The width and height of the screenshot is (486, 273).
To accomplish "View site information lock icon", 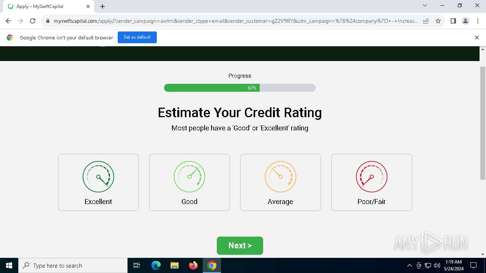I will 47,21.
